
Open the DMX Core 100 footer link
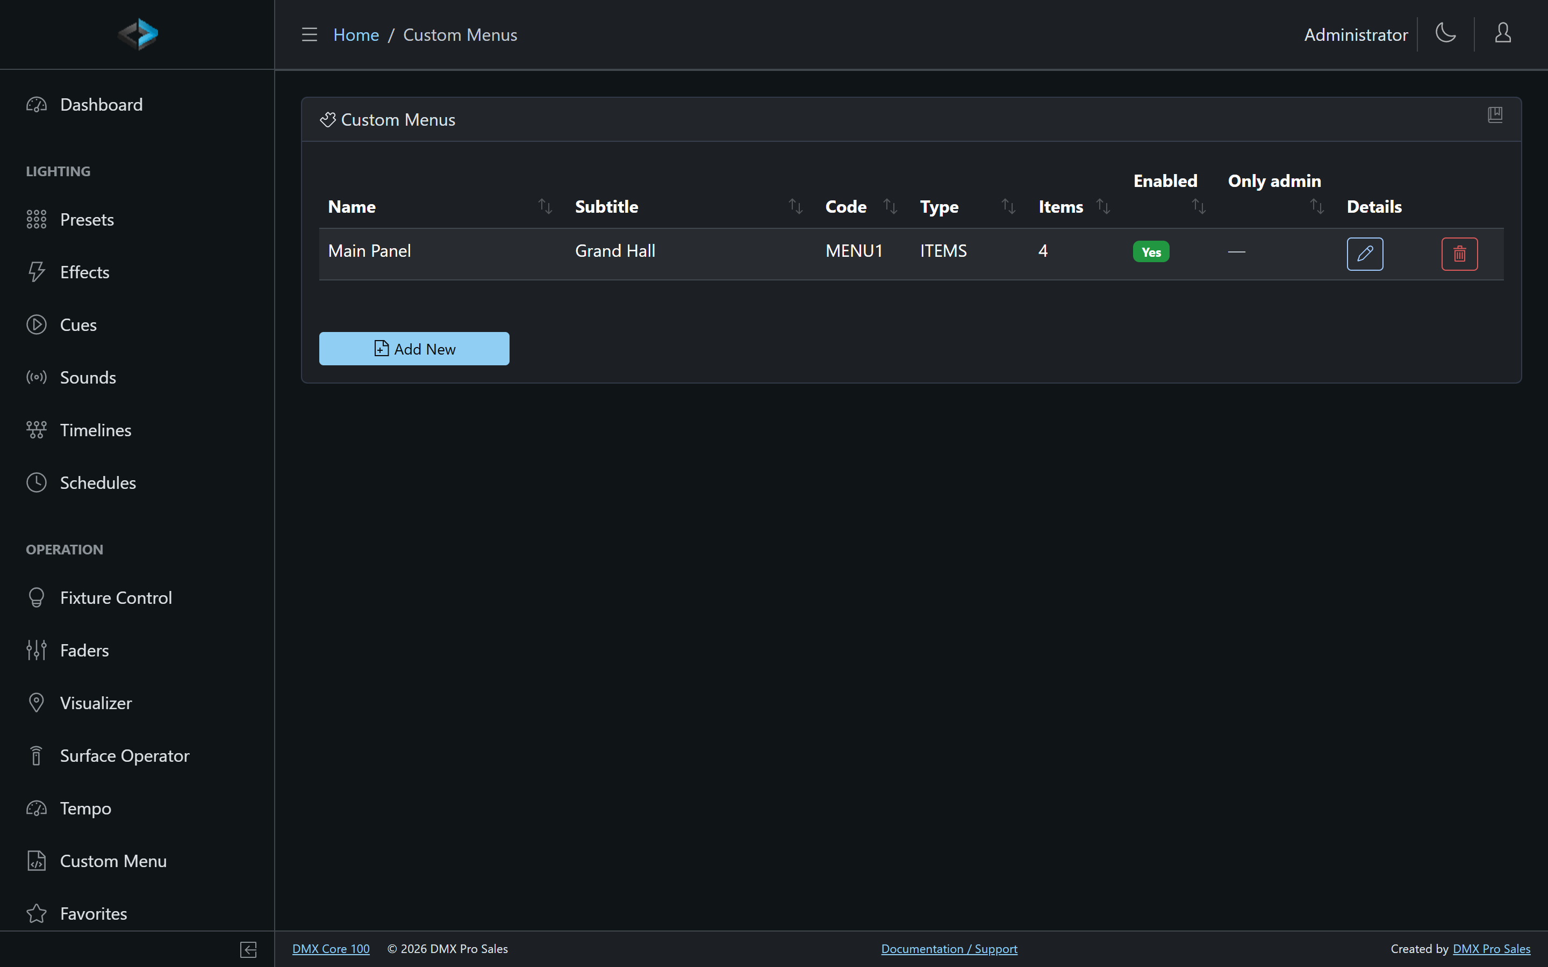coord(331,949)
